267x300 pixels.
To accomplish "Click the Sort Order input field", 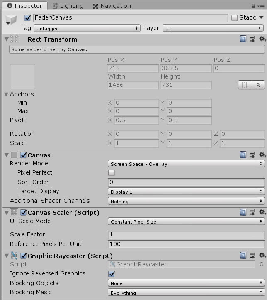I will 186,182.
